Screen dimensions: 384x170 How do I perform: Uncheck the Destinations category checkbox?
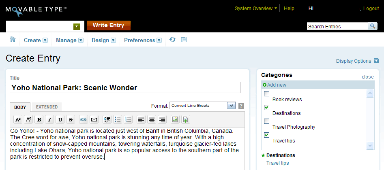tap(266, 108)
